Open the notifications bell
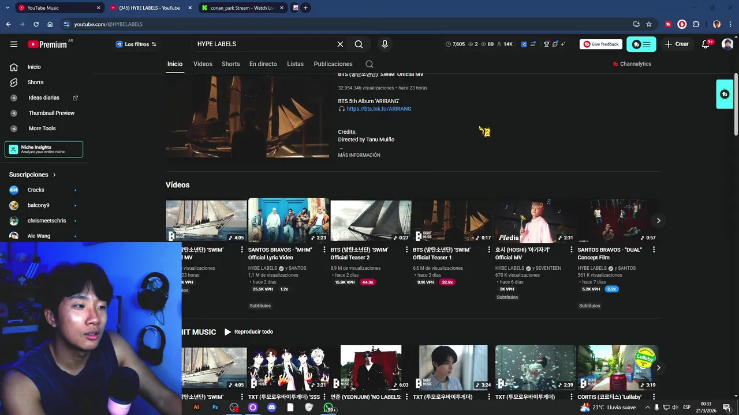The image size is (739, 415). pyautogui.click(x=706, y=44)
